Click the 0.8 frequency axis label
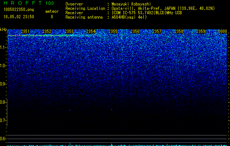The image size is (230, 146). tap(3, 102)
